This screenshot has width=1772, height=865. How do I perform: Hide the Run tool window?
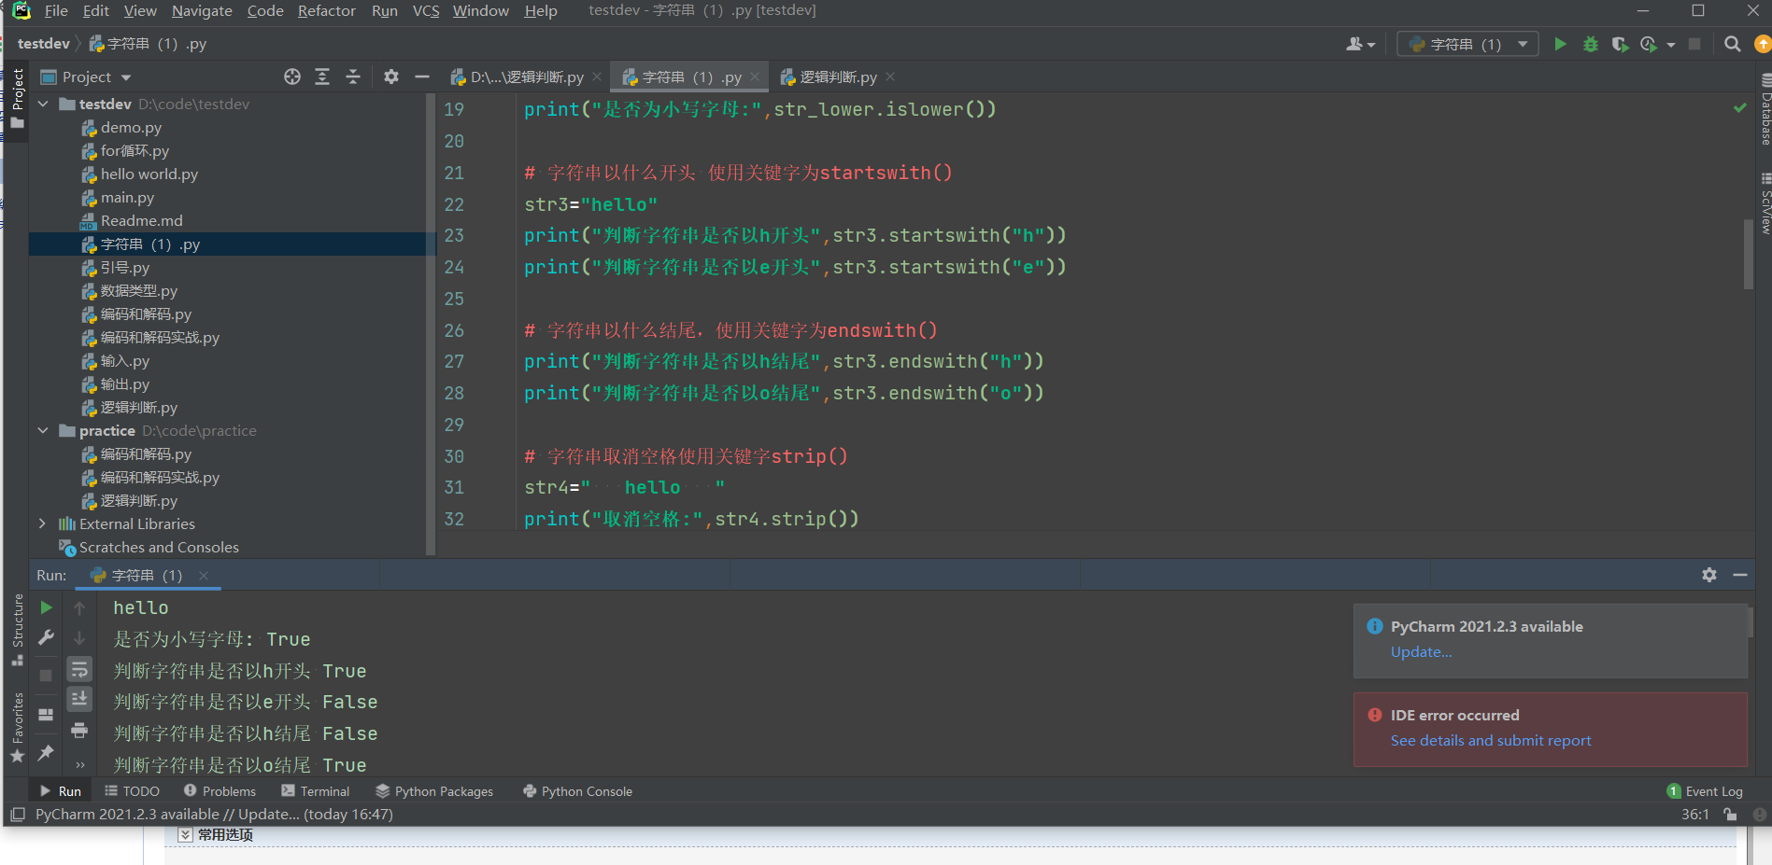click(x=1740, y=575)
